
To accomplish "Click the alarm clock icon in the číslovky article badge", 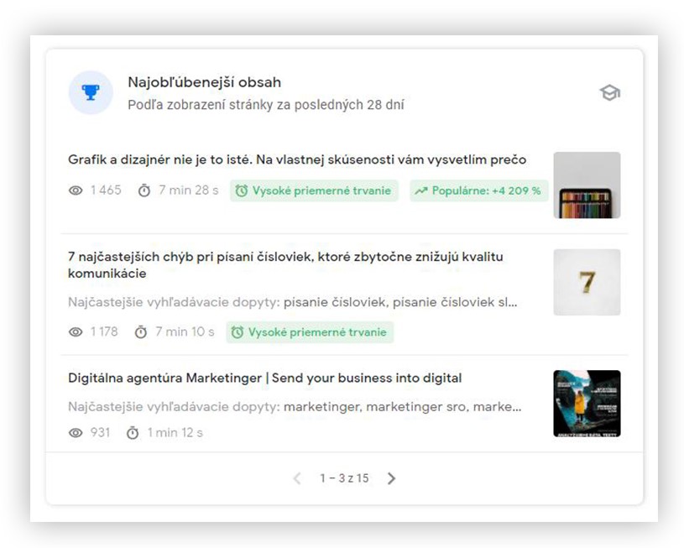I will tap(238, 332).
